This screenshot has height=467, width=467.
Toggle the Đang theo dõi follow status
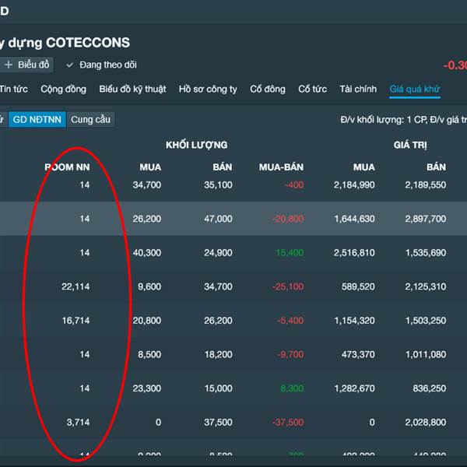(101, 65)
